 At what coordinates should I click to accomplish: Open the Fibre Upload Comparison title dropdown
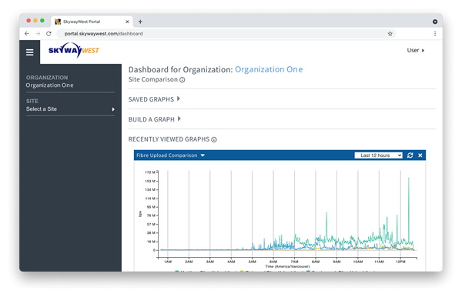point(171,155)
